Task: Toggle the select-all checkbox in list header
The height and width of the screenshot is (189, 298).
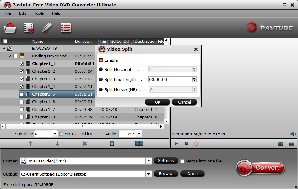Action: coord(5,41)
